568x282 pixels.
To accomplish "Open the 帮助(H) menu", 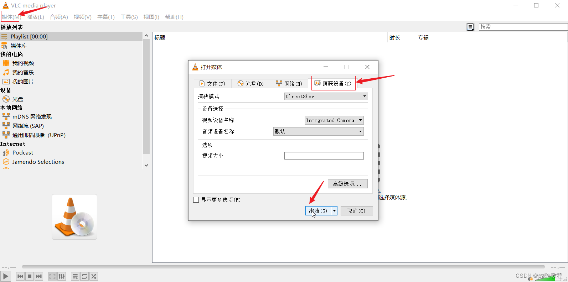I will [x=174, y=17].
